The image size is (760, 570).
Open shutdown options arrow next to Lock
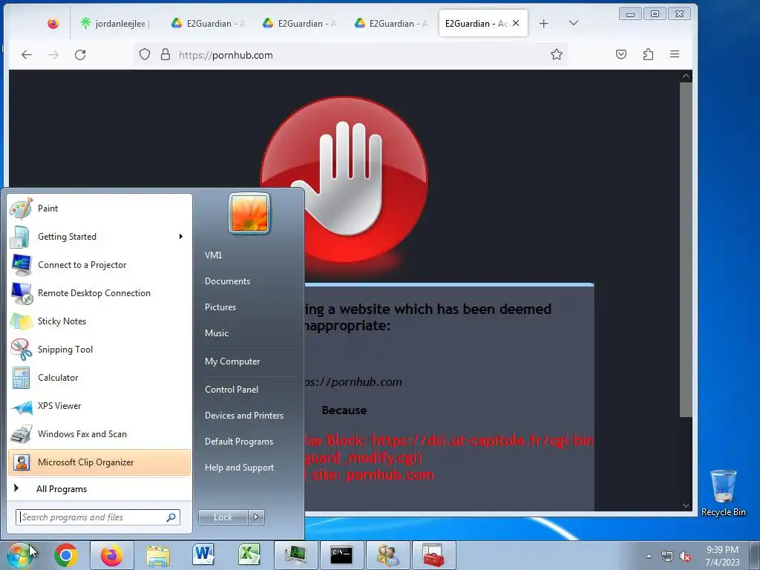[256, 517]
